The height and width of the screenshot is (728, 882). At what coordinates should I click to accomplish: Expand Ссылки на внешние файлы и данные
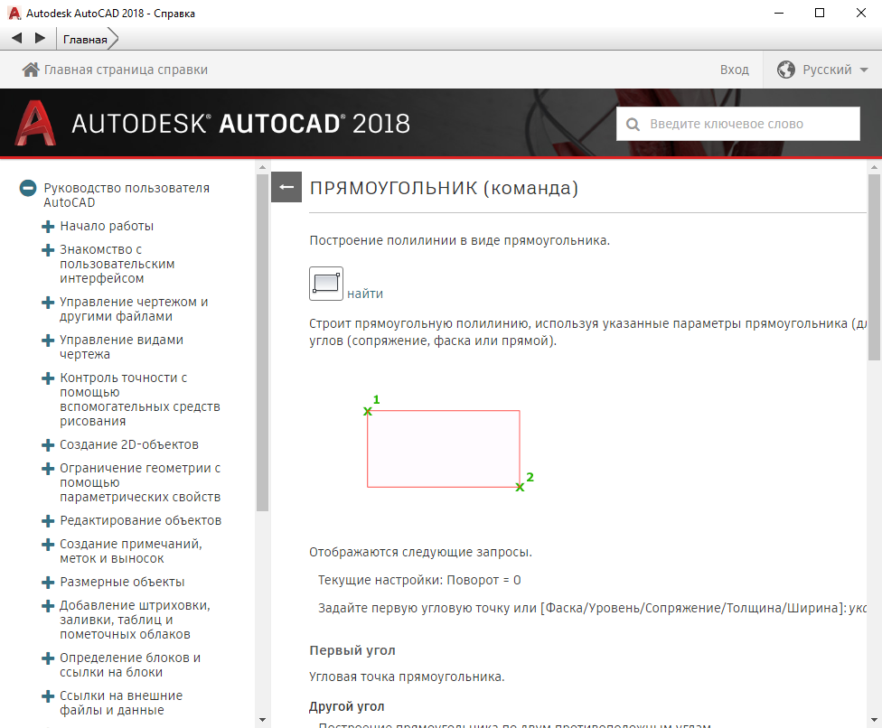click(x=49, y=696)
